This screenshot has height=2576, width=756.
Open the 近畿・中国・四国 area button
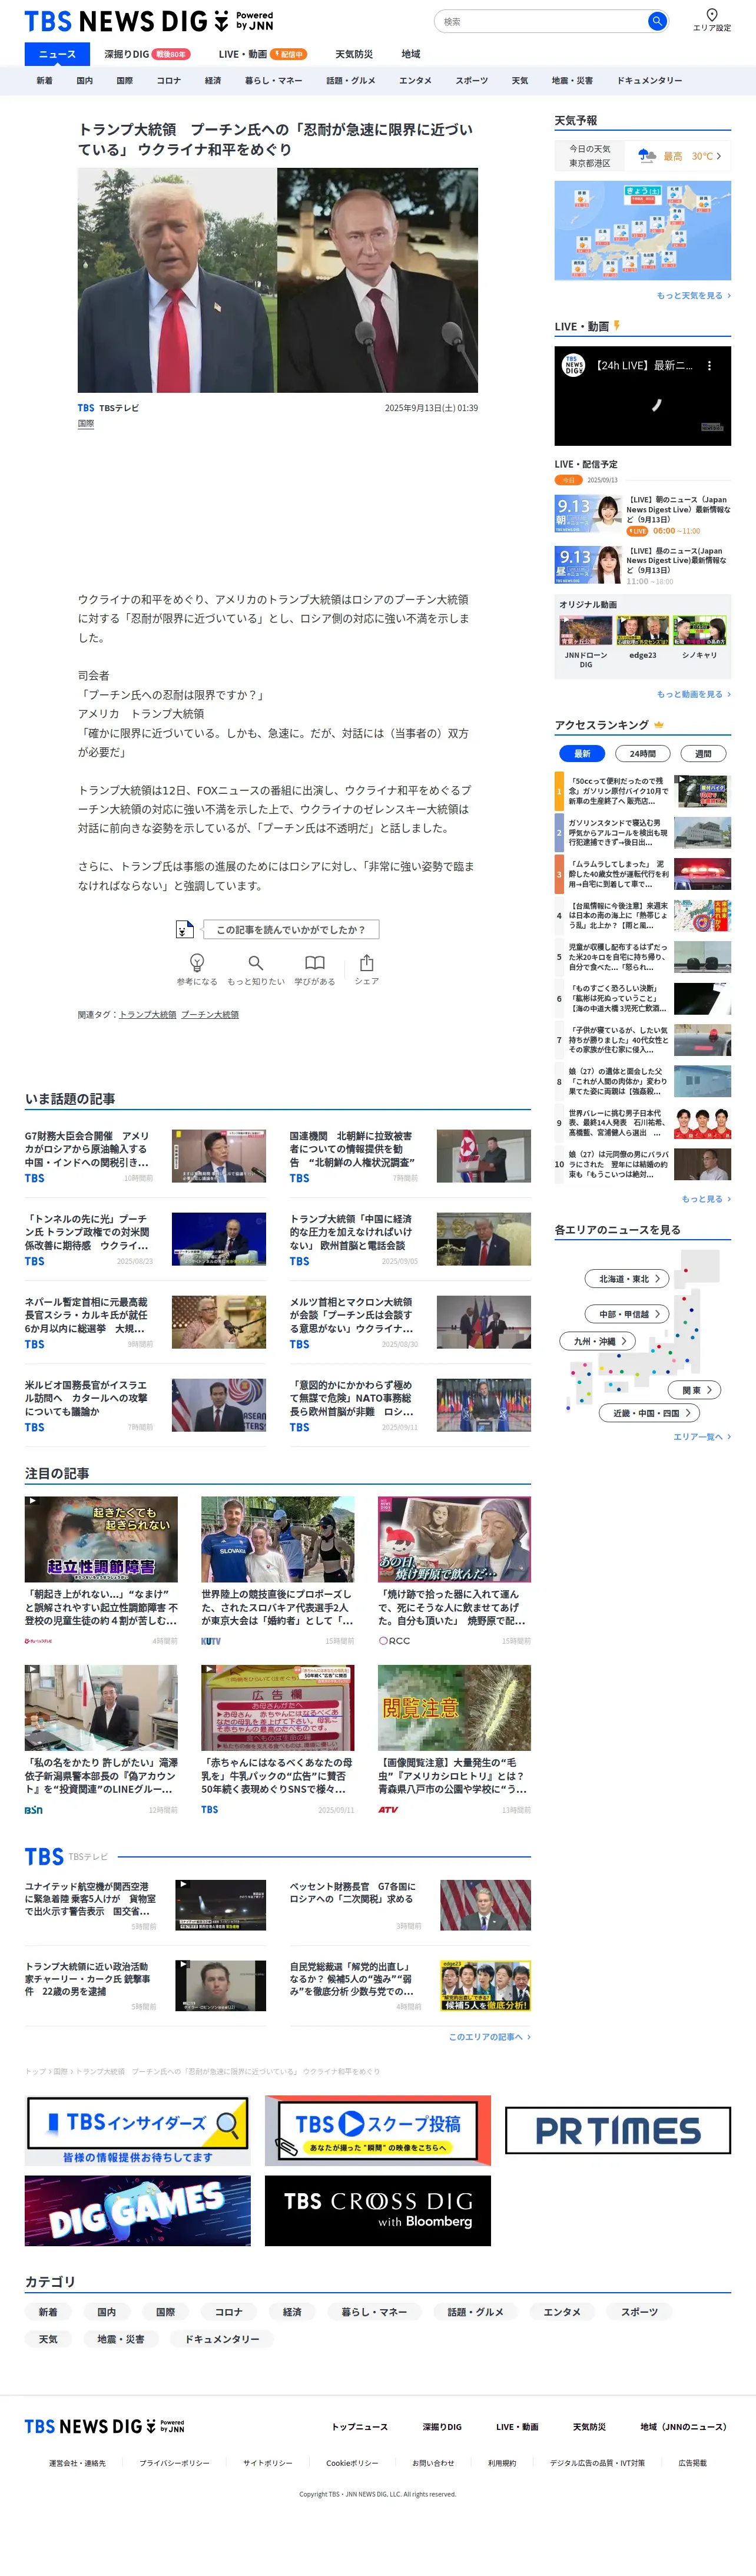(x=649, y=1413)
